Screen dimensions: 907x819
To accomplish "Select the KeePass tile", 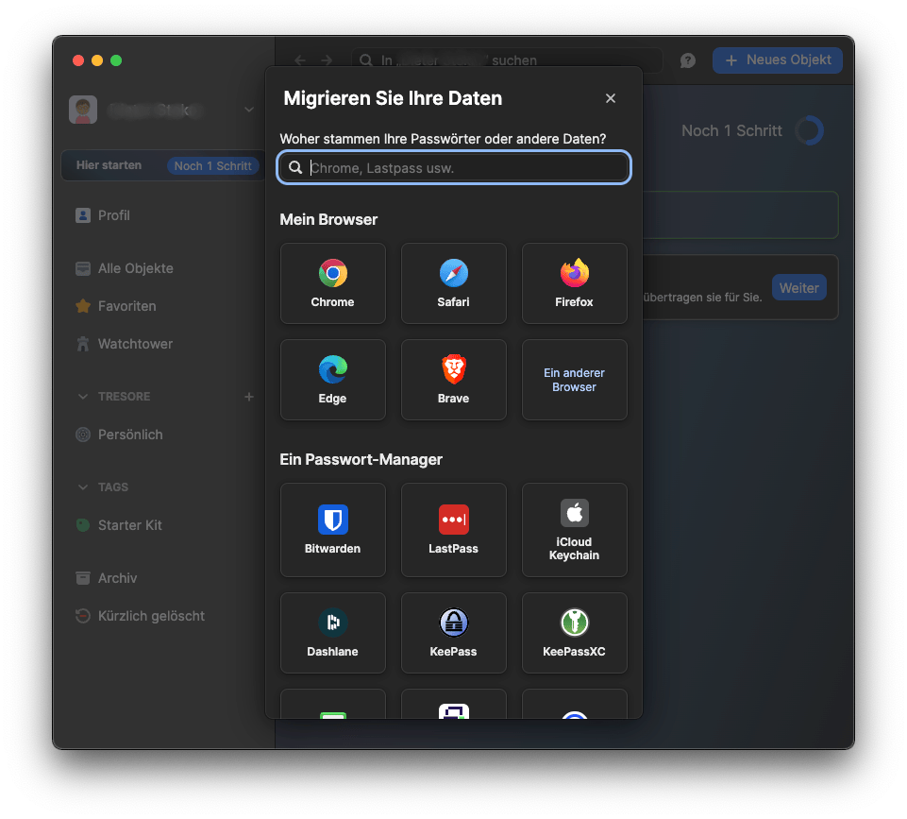I will pyautogui.click(x=453, y=633).
